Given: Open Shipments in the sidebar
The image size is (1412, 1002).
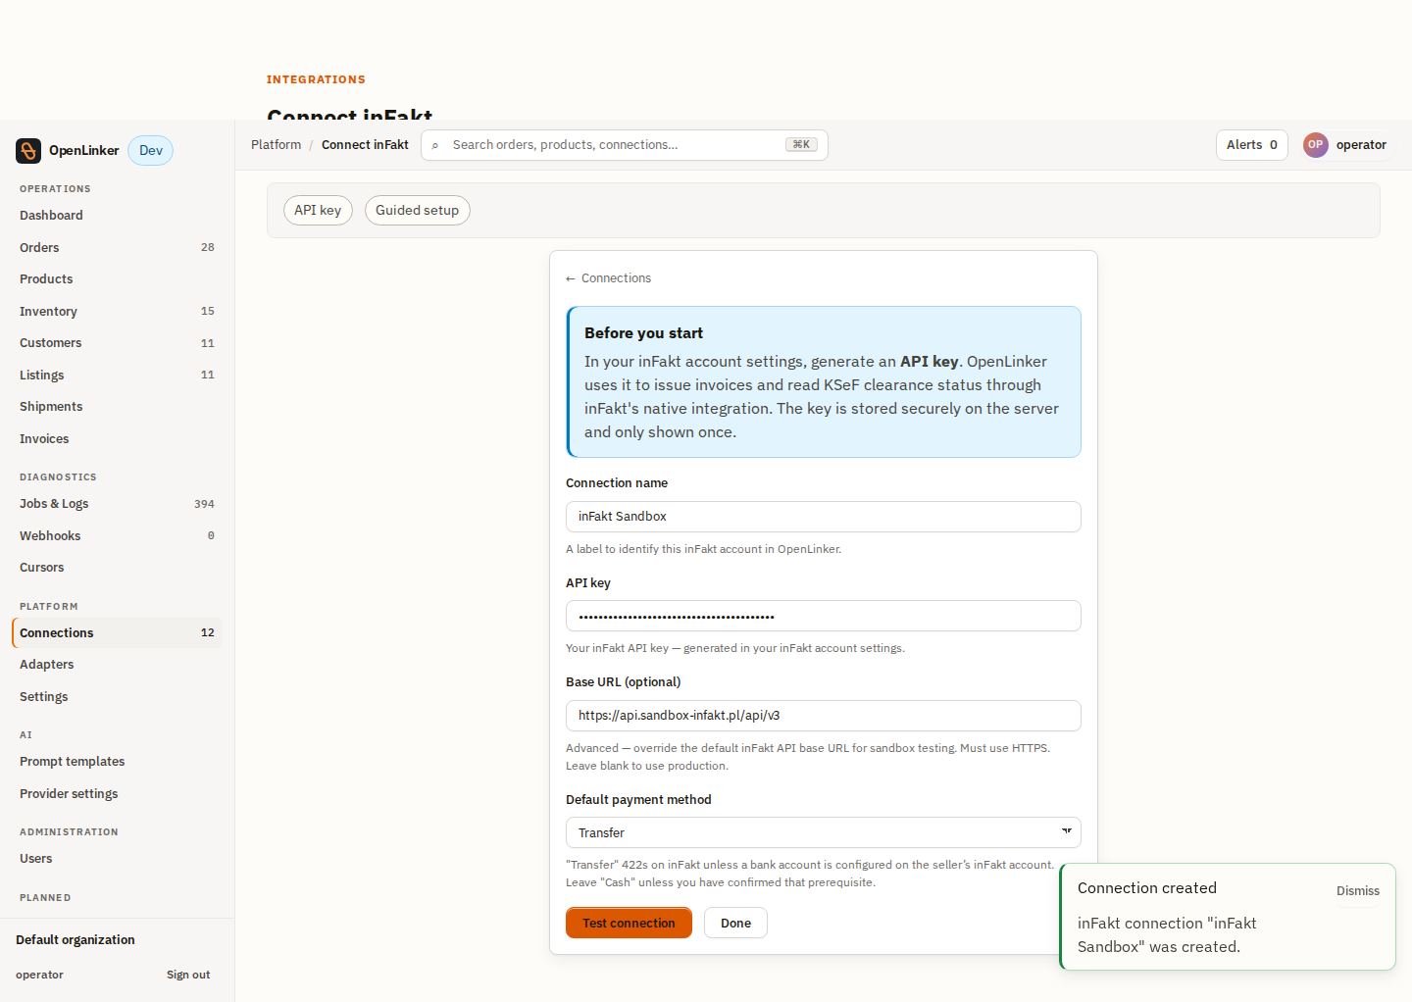Looking at the screenshot, I should [x=117, y=406].
